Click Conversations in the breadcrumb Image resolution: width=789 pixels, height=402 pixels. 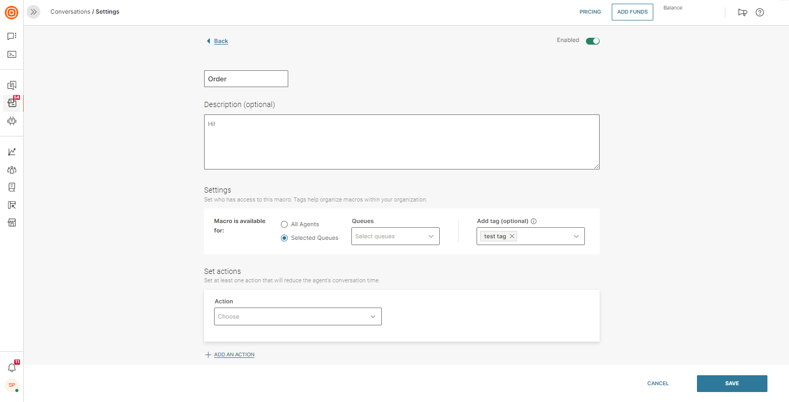point(70,12)
